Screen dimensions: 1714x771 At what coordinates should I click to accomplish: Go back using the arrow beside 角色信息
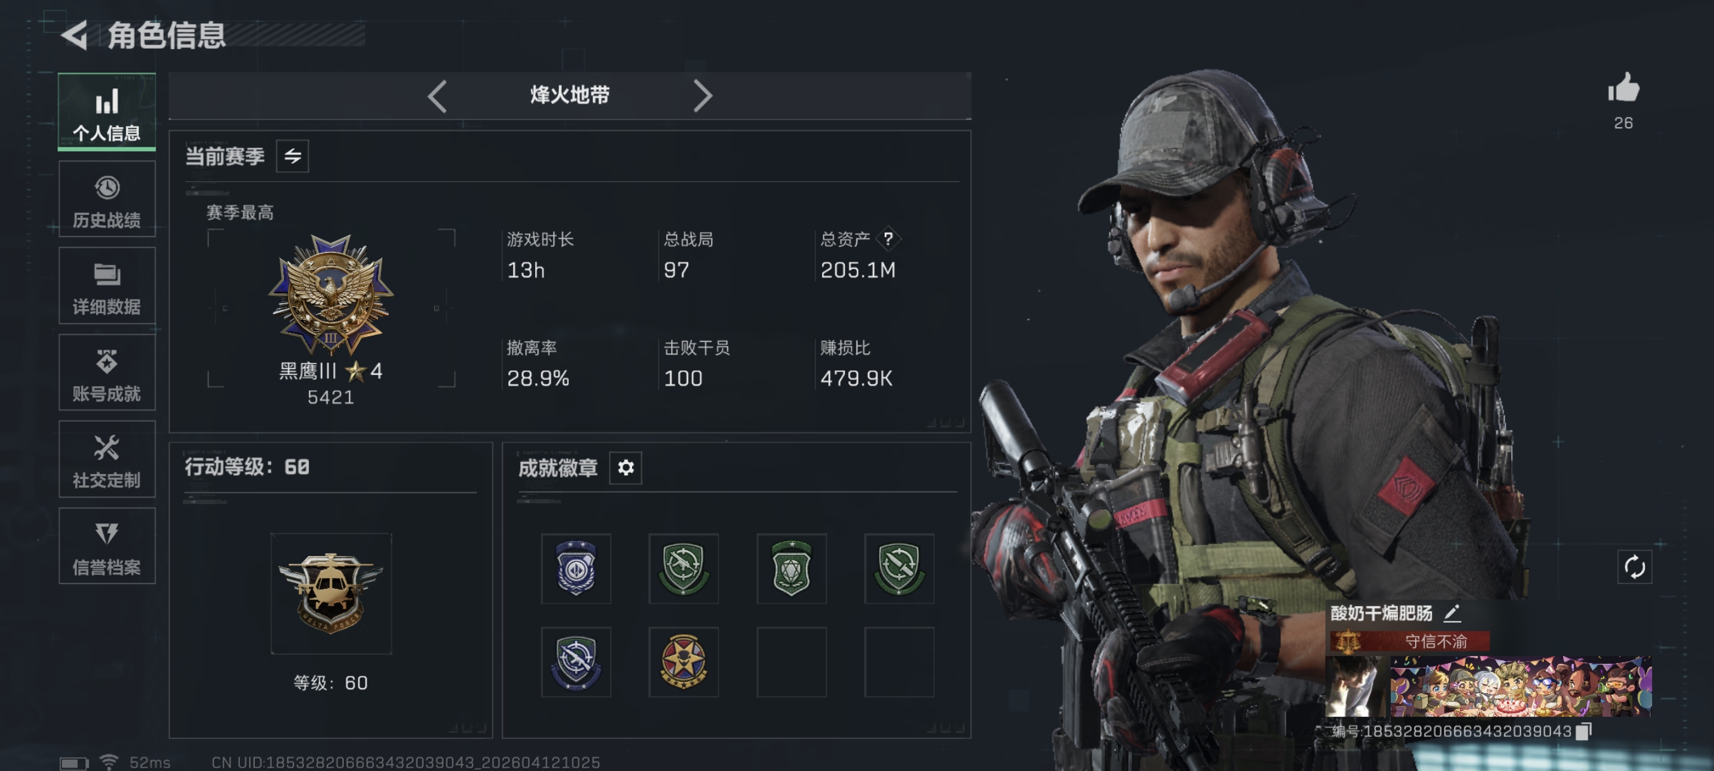(75, 35)
